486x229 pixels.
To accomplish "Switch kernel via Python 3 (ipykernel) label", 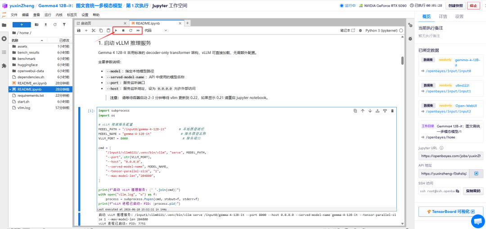I will pos(382,30).
